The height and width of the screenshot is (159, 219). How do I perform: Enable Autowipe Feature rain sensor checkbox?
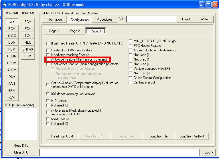48,59
